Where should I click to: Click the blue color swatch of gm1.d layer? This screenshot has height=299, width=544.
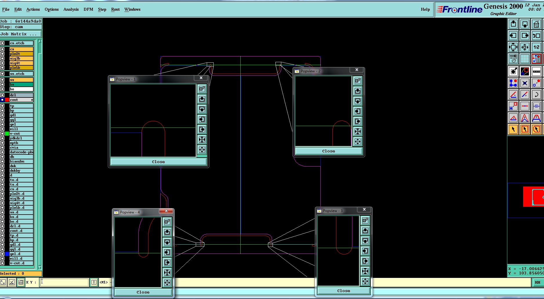[7, 254]
